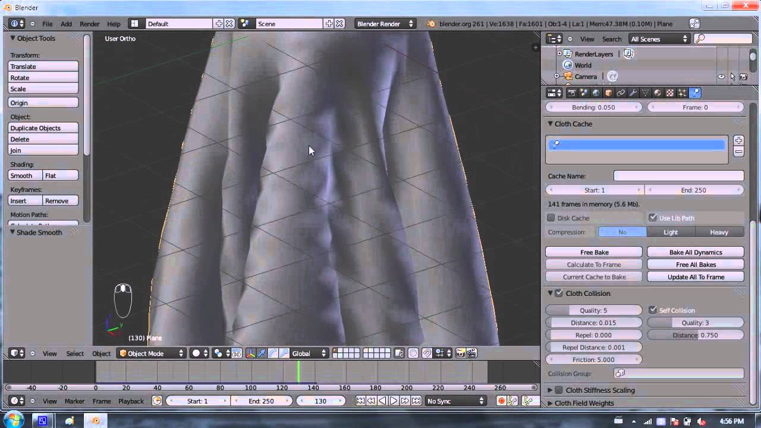This screenshot has width=761, height=428.
Task: Expand the Camera tree item
Action: coord(557,76)
